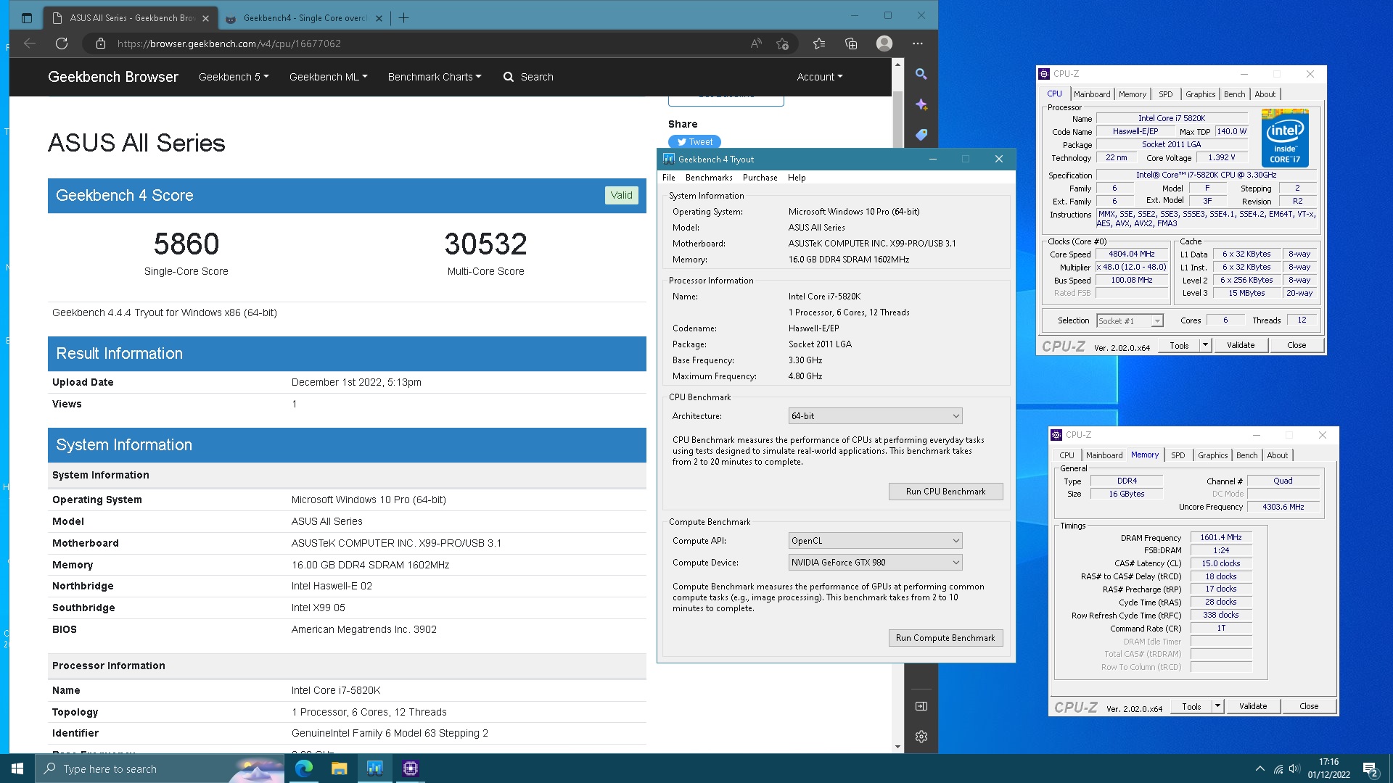Viewport: 1393px width, 783px height.
Task: Click the browser address bar URL
Action: coord(229,43)
